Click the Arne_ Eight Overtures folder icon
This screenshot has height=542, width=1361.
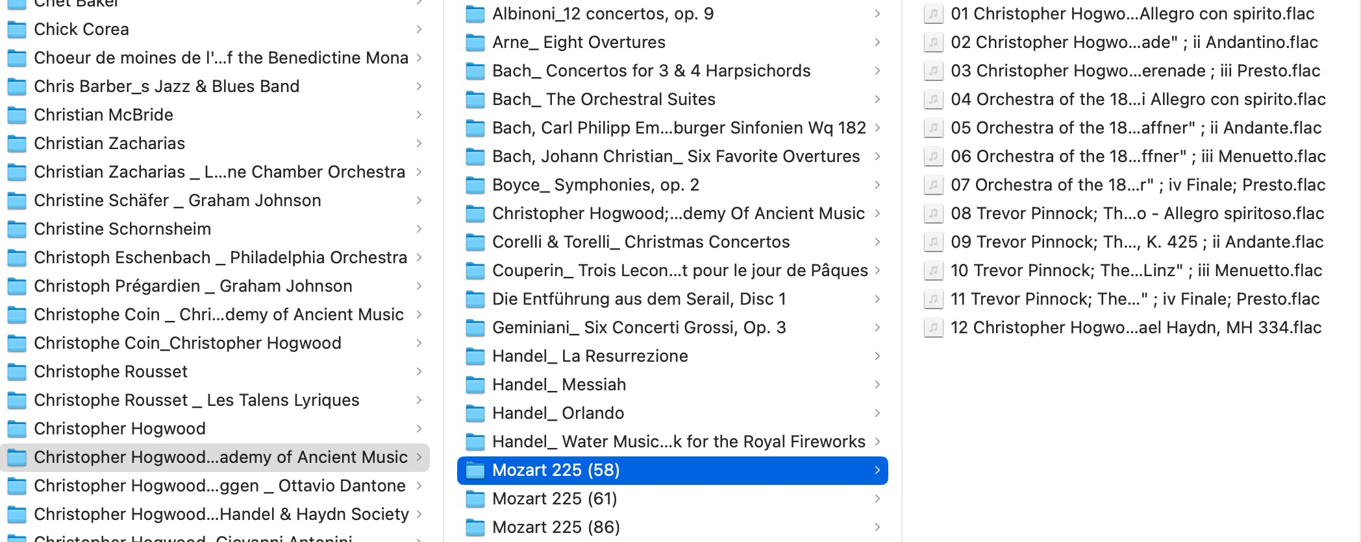(475, 42)
